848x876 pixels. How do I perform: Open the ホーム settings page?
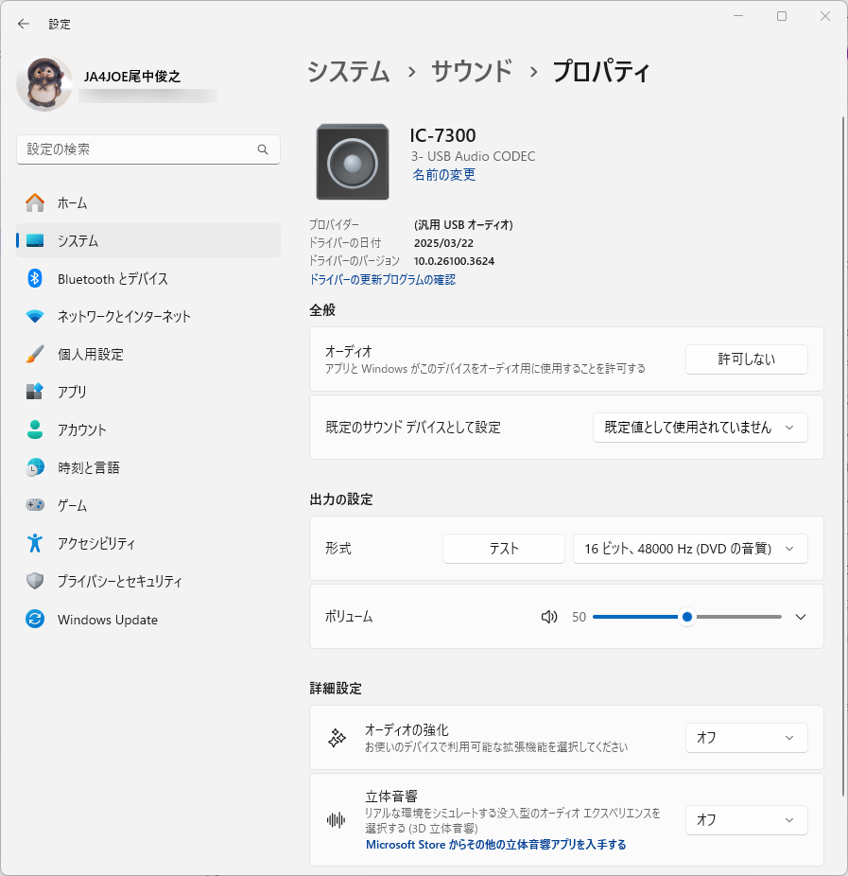(x=147, y=202)
